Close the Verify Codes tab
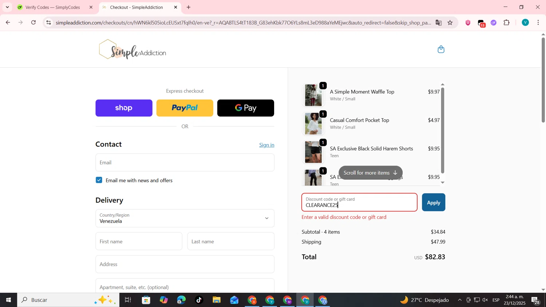 [91, 7]
